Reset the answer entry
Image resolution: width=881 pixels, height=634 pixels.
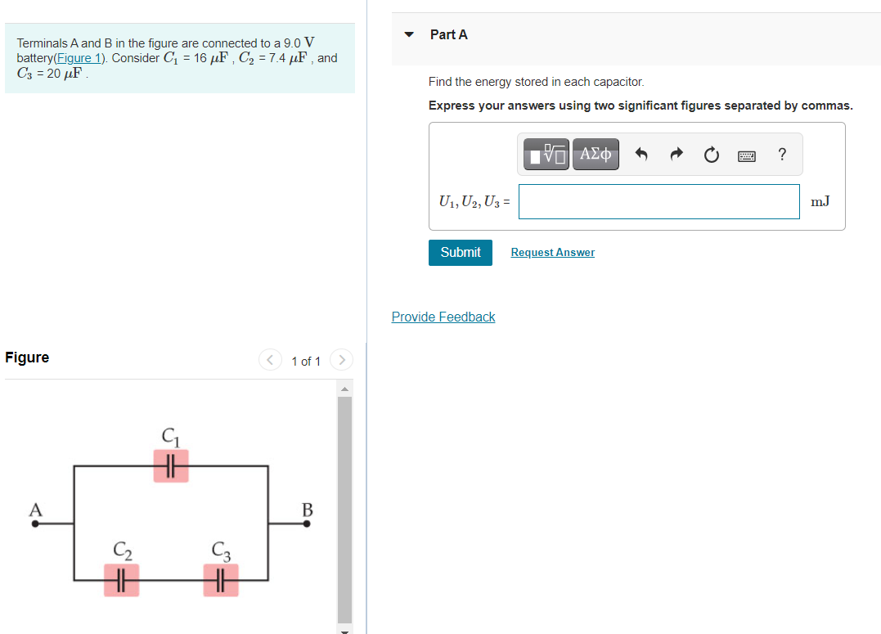[x=711, y=154]
